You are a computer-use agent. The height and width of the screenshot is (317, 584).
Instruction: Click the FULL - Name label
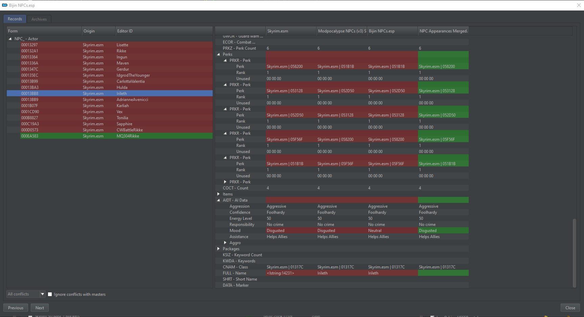pyautogui.click(x=234, y=273)
